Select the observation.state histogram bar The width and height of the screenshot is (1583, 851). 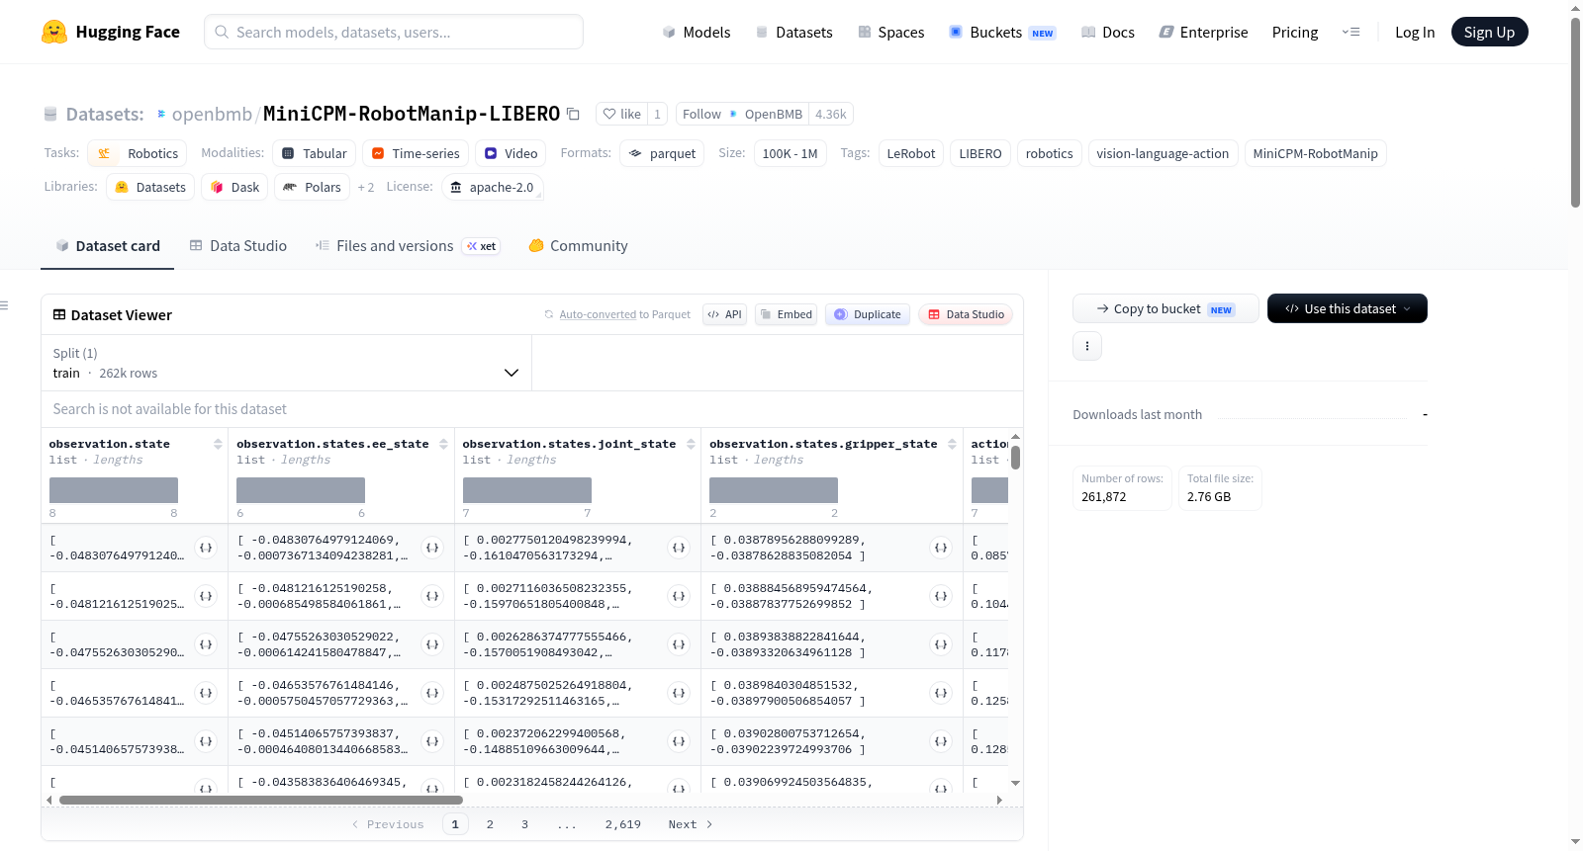[114, 490]
